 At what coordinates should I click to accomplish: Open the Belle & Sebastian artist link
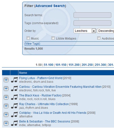tap(31, 121)
